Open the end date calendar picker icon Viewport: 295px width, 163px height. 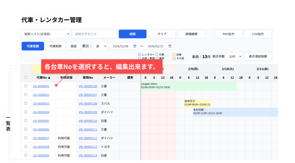tap(170, 46)
